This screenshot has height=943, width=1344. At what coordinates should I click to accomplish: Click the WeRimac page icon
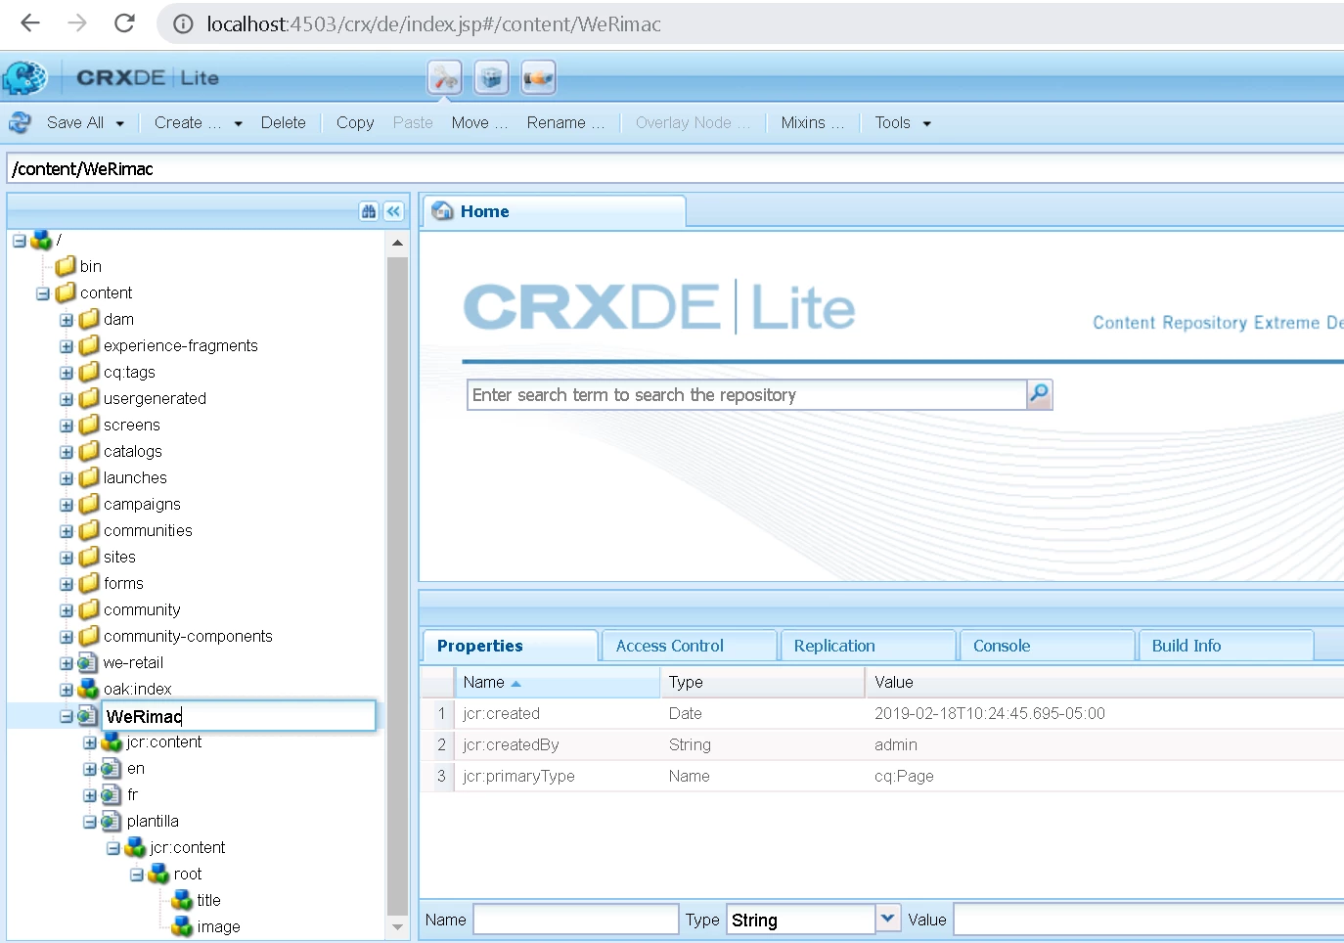coord(88,716)
